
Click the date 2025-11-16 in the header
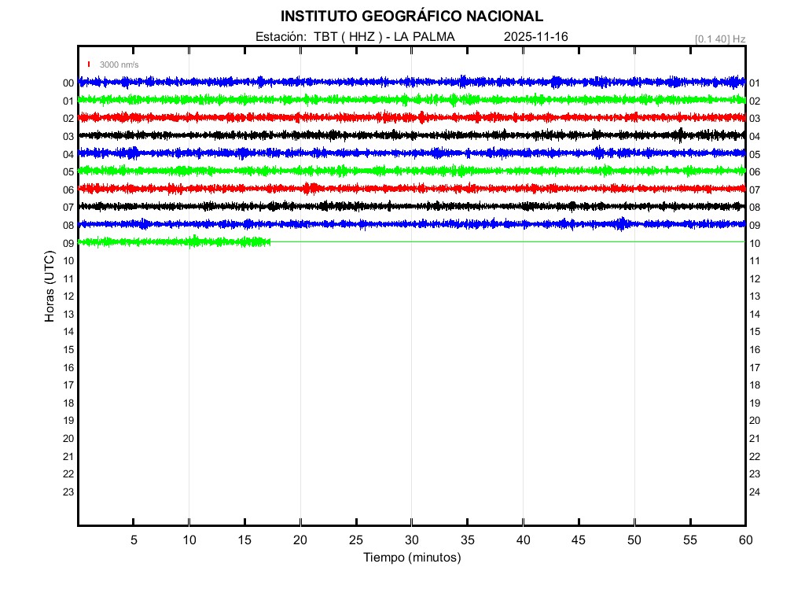point(536,36)
